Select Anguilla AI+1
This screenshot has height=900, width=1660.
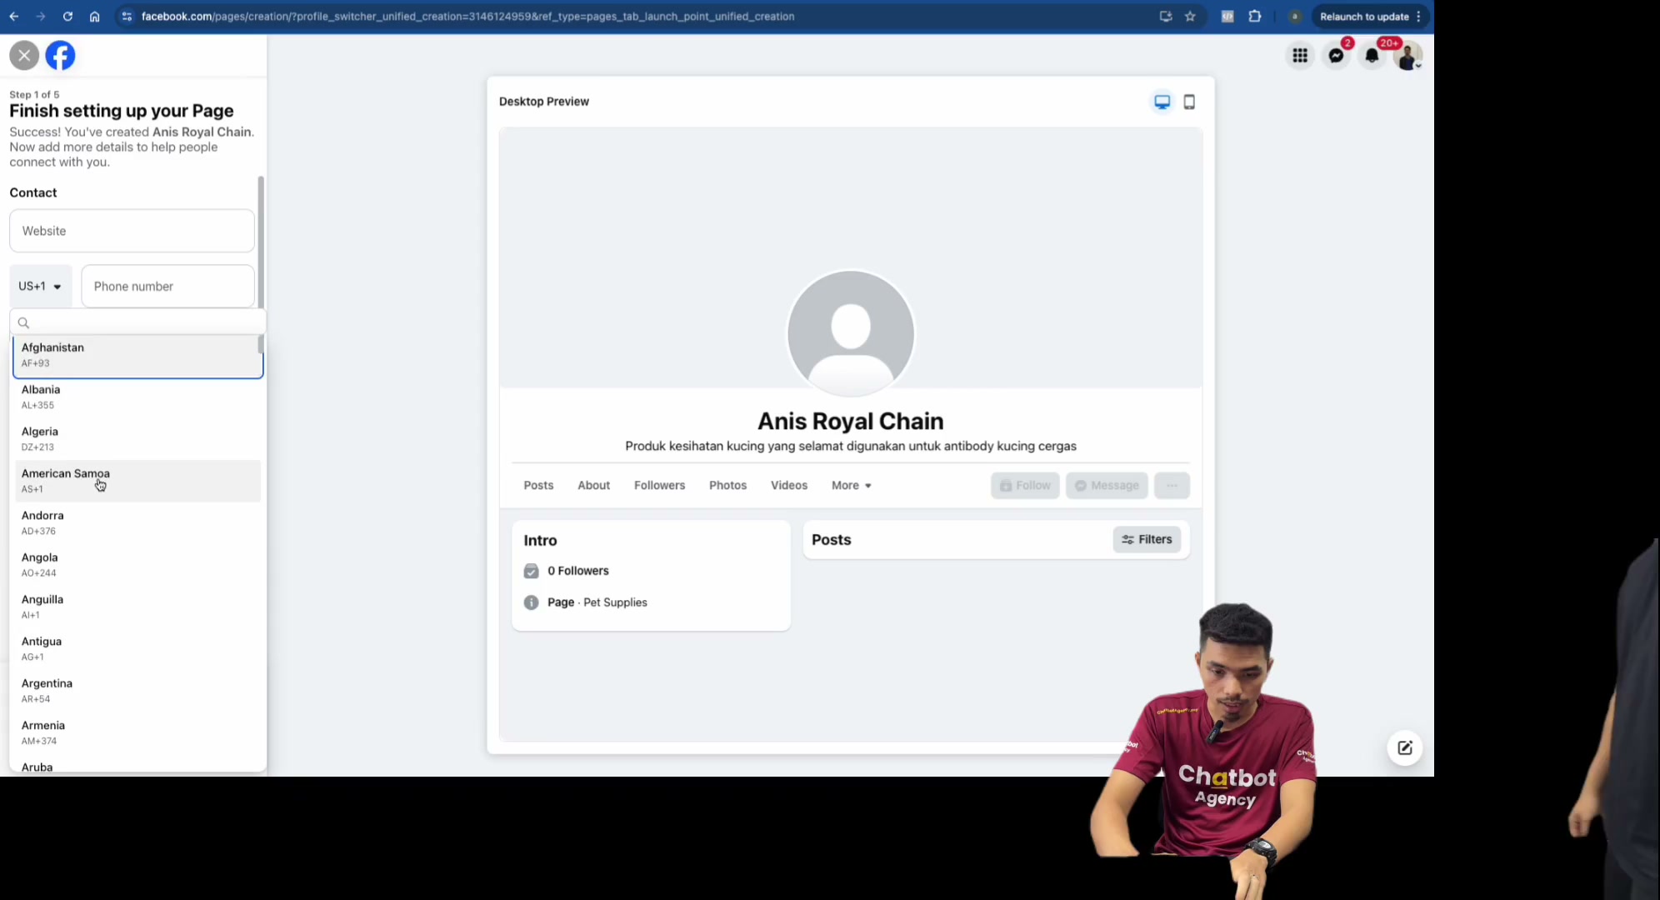click(138, 607)
